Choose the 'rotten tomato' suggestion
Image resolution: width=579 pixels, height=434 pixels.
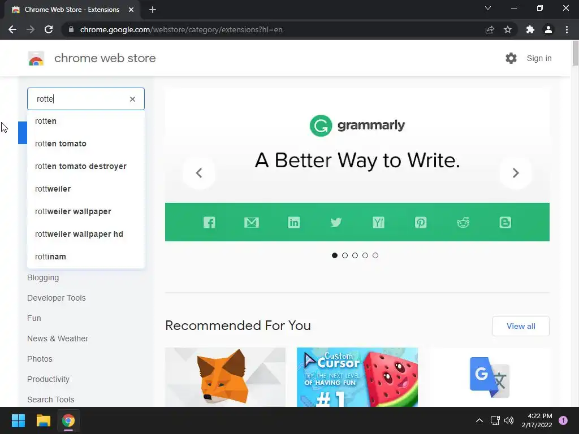tap(86, 144)
